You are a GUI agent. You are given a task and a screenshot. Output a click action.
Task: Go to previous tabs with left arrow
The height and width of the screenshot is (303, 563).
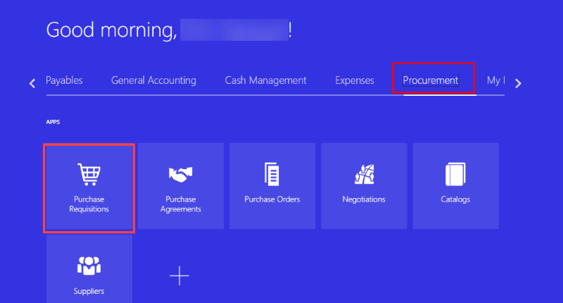click(32, 83)
